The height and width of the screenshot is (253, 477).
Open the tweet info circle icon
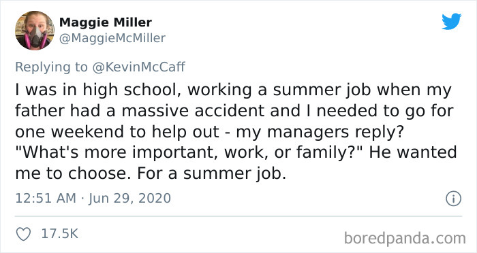[x=454, y=199]
